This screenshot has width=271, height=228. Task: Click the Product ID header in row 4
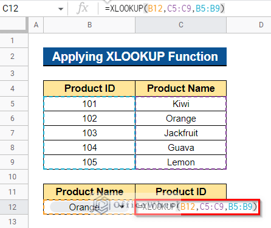coord(89,88)
